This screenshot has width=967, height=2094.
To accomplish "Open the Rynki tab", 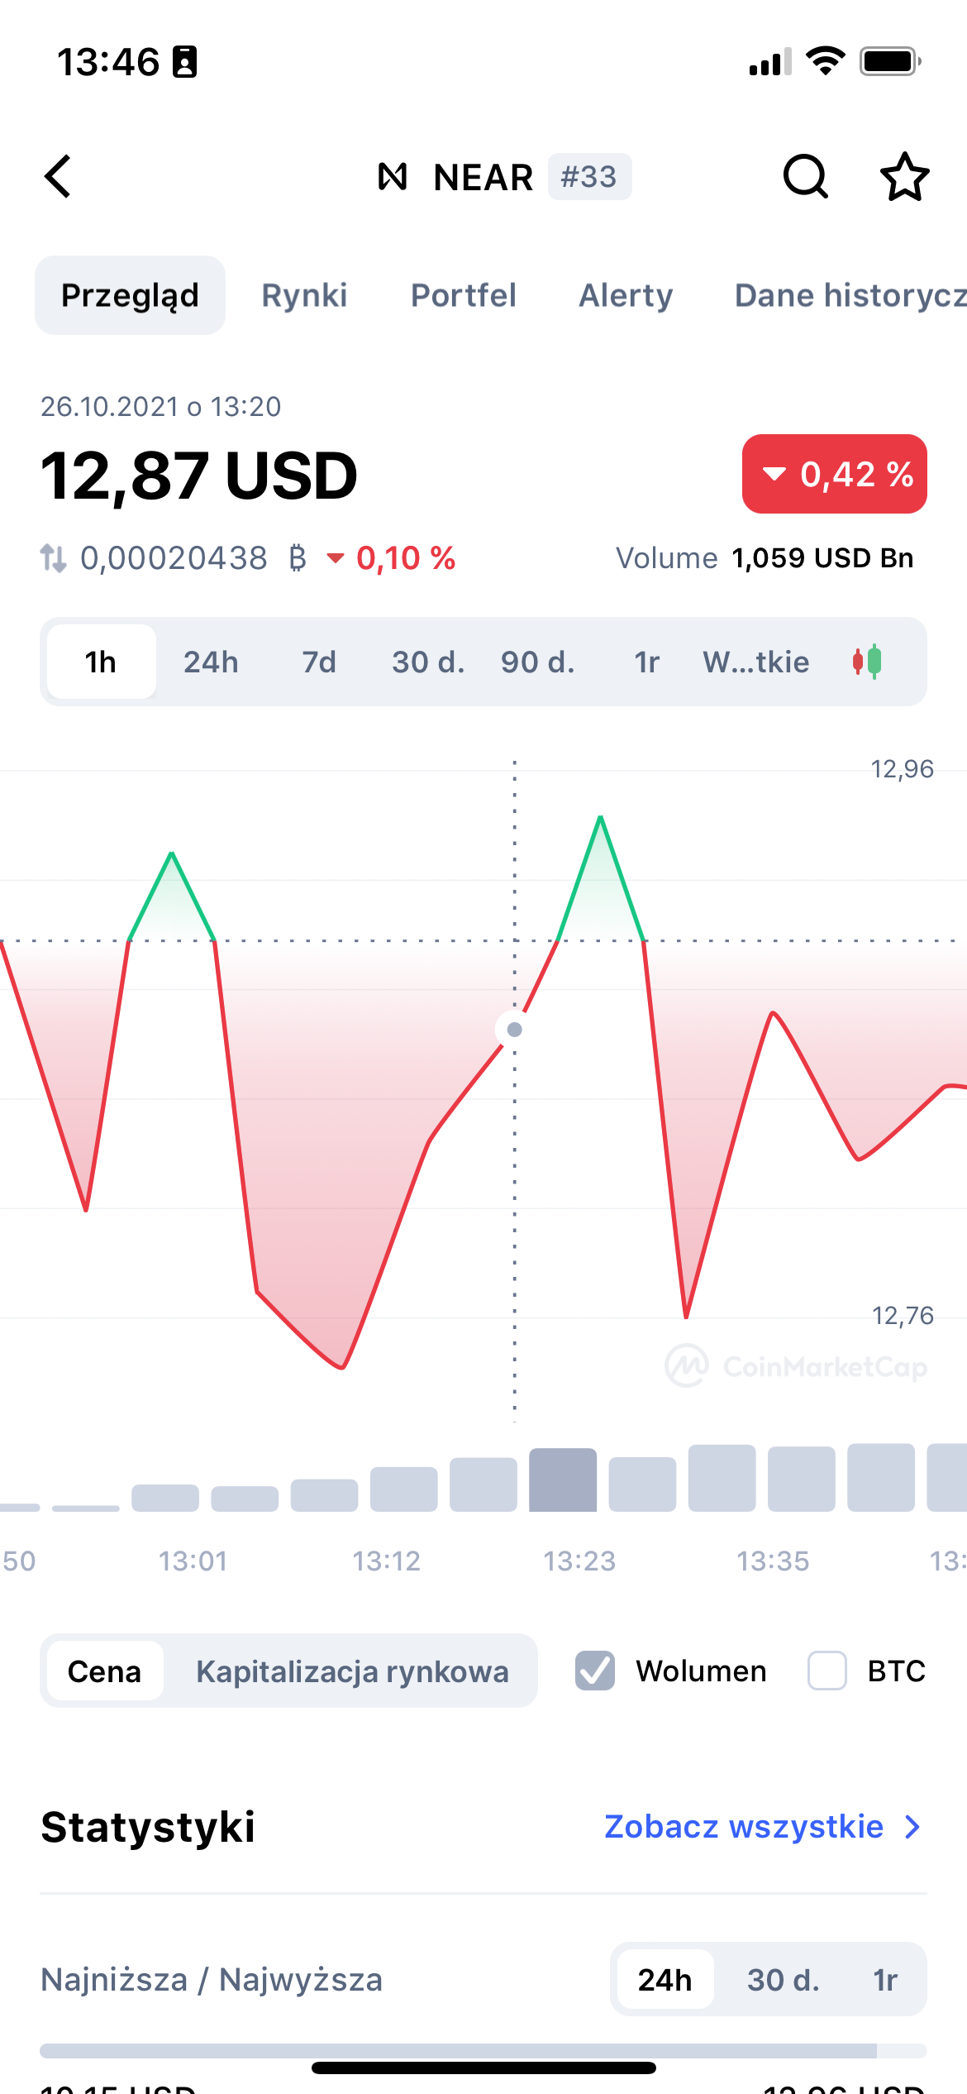I will 304,295.
